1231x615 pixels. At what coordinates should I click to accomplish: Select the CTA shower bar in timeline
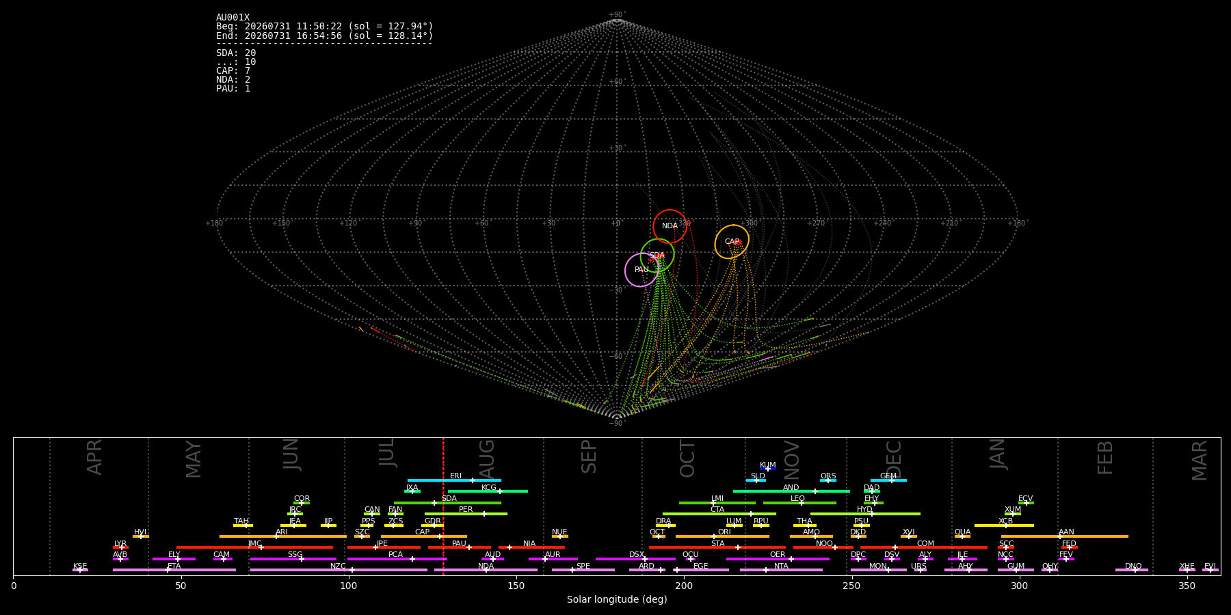click(x=719, y=514)
